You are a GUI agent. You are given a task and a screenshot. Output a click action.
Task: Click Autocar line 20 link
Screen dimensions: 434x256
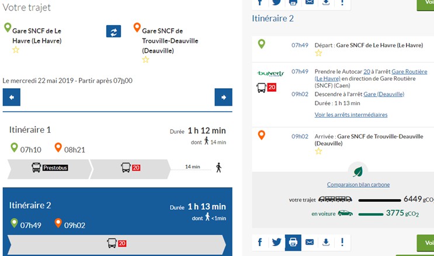[367, 71]
